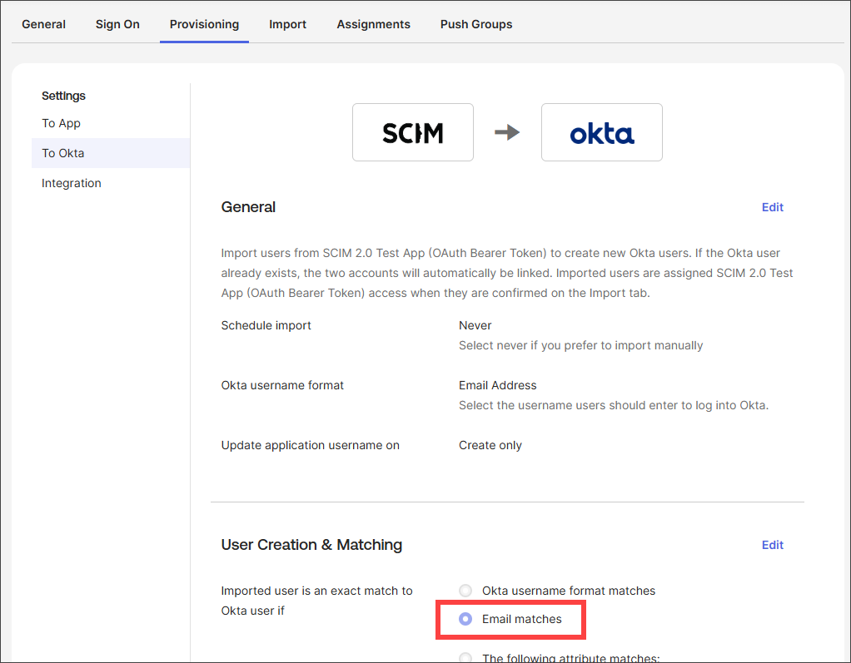
Task: Open the Push Groups tab
Action: [x=476, y=24]
